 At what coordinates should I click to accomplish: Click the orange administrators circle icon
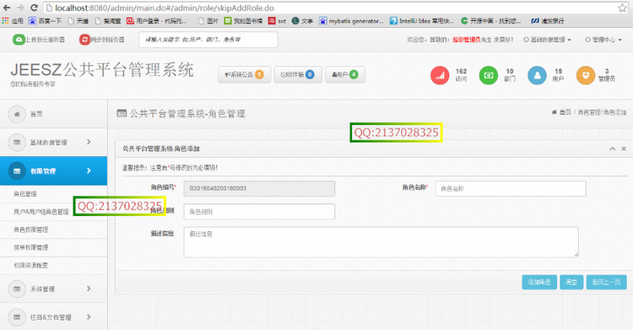586,75
